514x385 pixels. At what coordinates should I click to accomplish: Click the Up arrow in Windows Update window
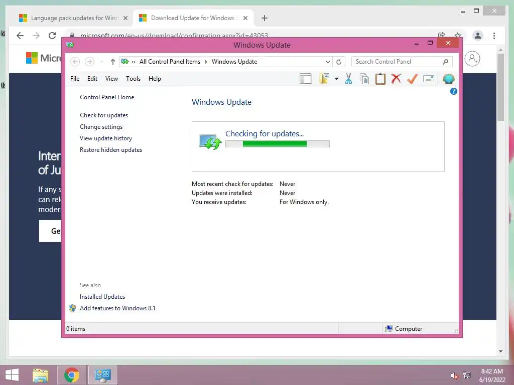(113, 62)
